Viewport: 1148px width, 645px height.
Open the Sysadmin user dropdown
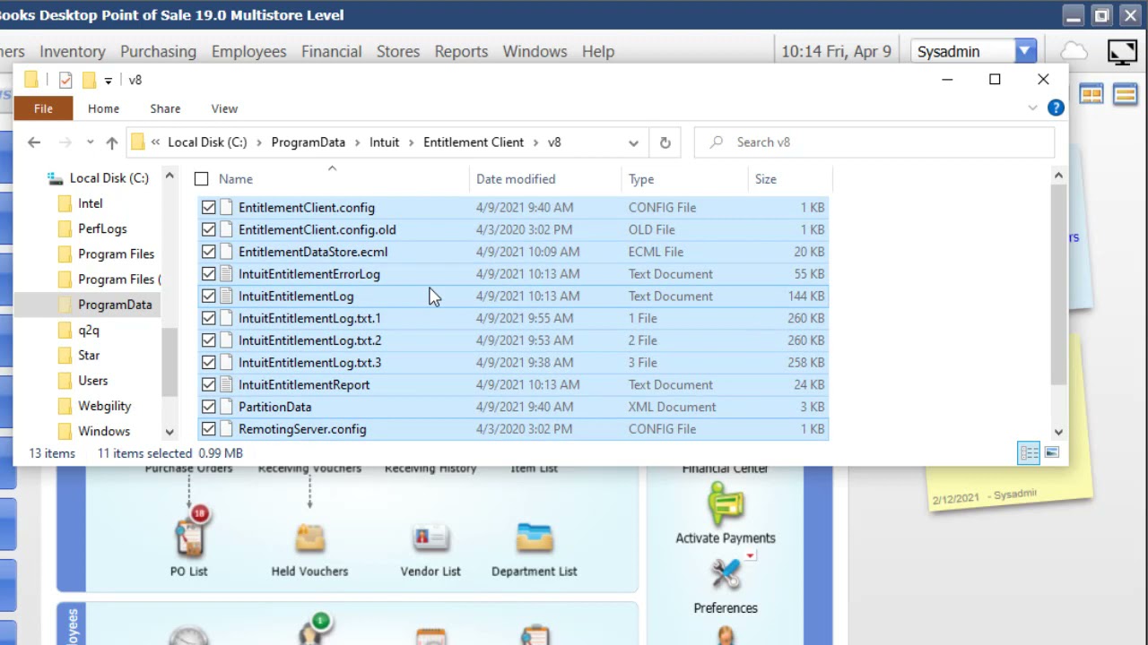pos(1025,52)
